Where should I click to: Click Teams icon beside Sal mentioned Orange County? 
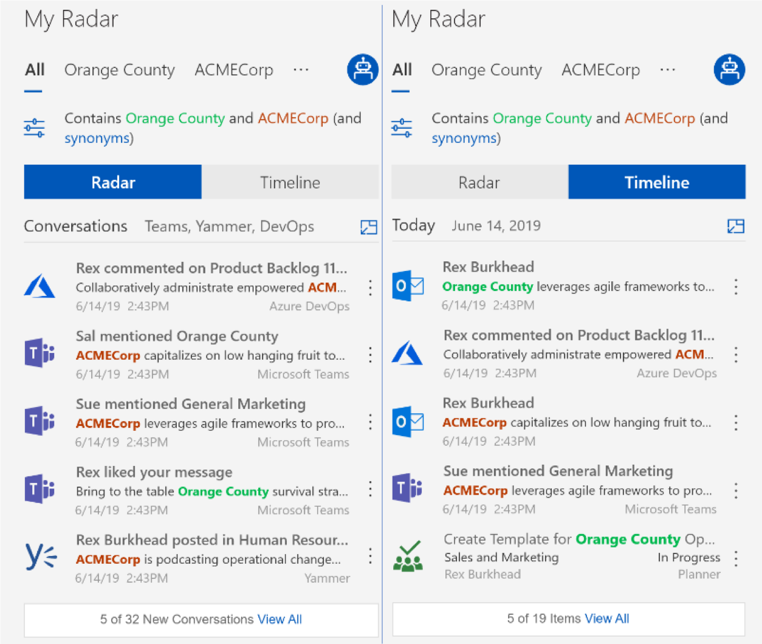(39, 353)
